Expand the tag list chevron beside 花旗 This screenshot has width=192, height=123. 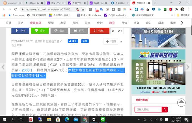click(121, 41)
